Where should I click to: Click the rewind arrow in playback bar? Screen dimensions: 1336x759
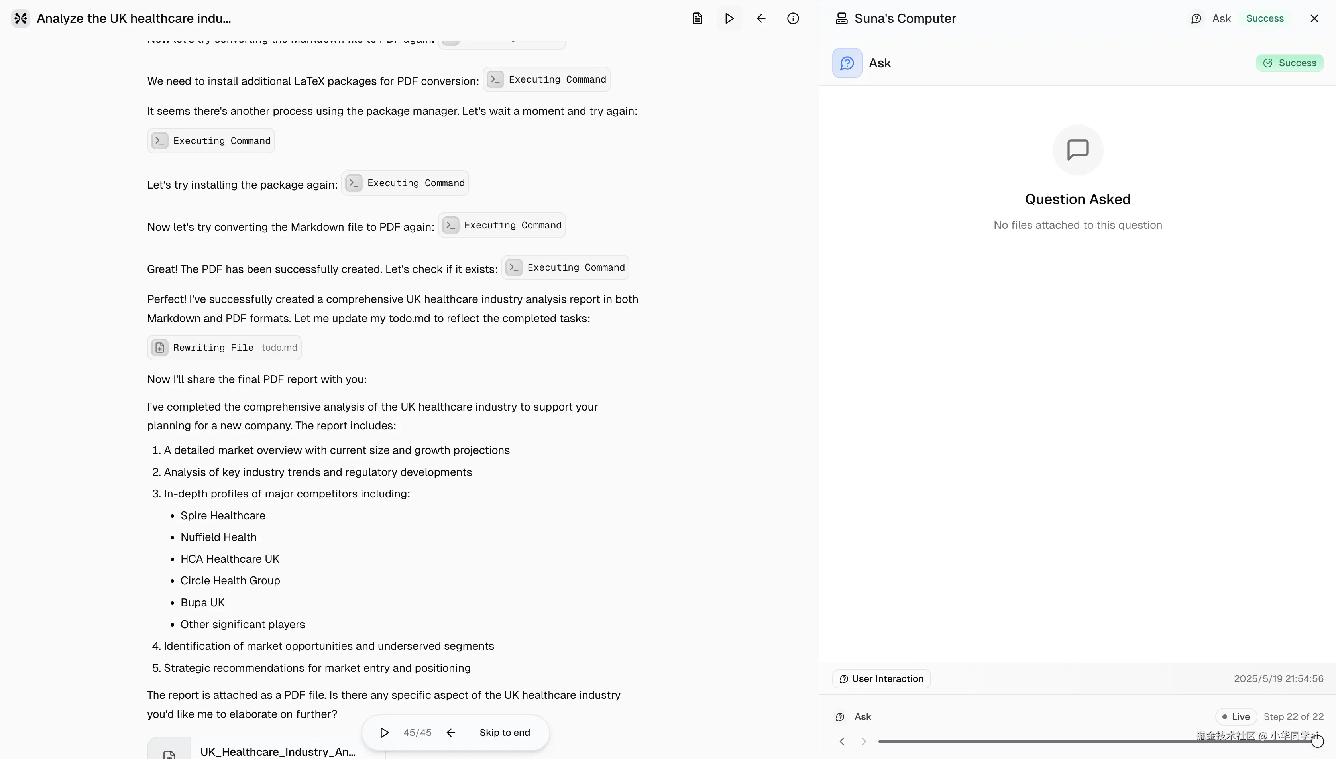(x=451, y=732)
